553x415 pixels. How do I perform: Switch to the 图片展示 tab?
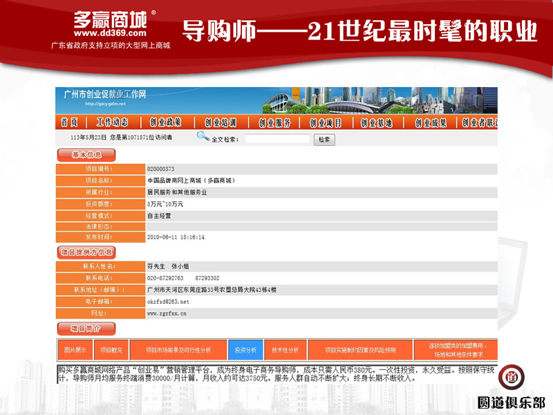(72, 350)
